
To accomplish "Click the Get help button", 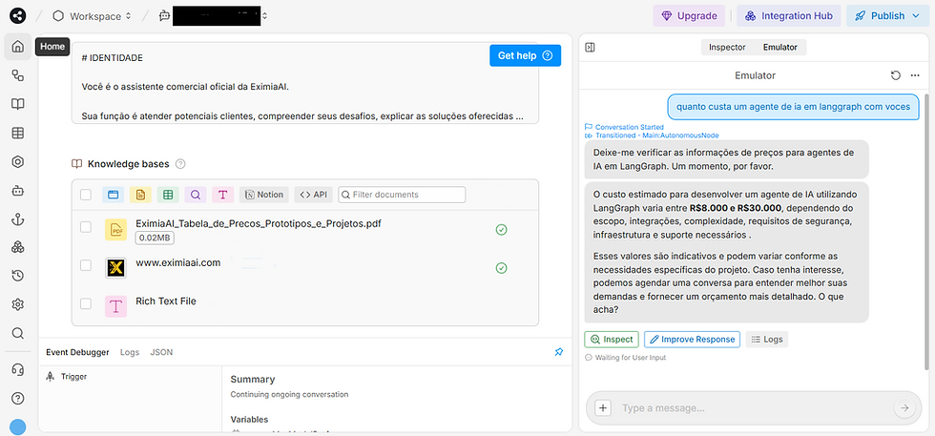I will [x=526, y=55].
